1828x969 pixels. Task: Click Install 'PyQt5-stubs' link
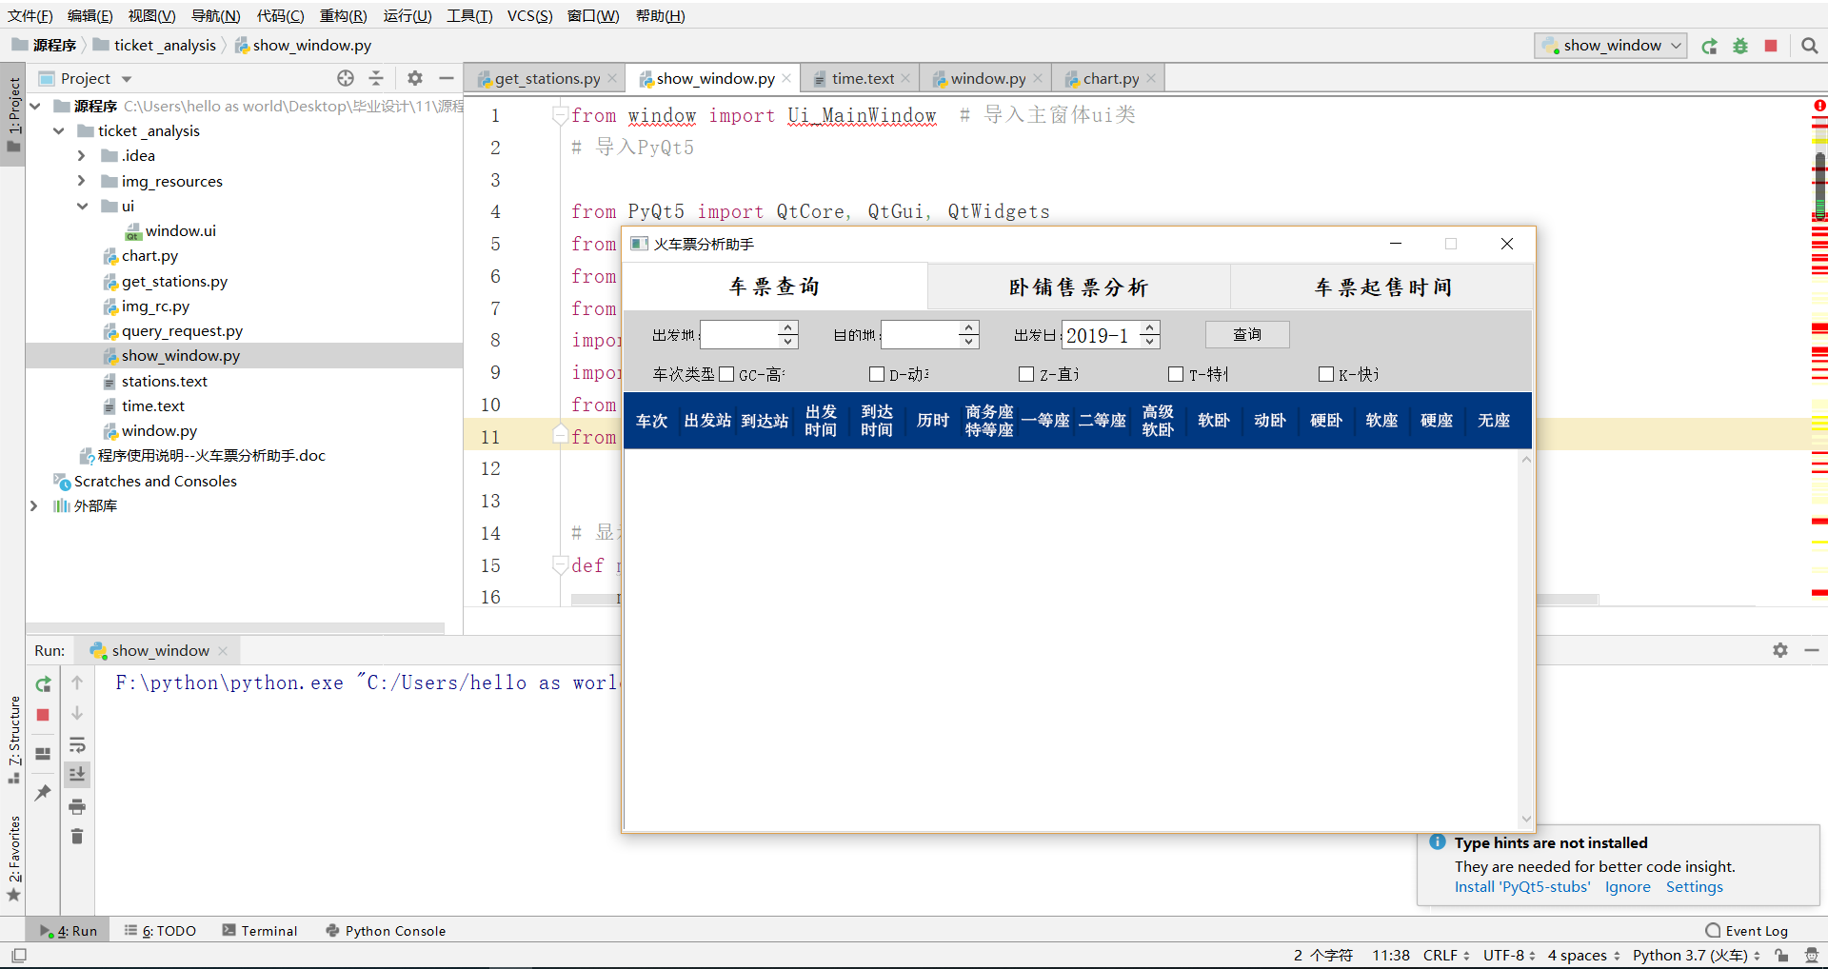click(x=1522, y=887)
